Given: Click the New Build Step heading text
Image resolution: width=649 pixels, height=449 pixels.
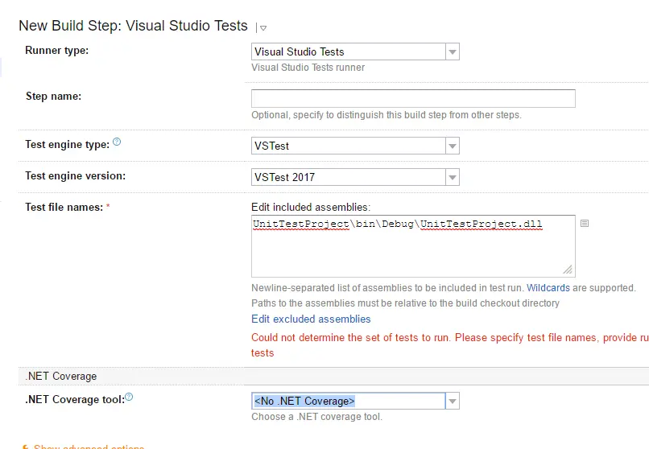Looking at the screenshot, I should [x=133, y=26].
